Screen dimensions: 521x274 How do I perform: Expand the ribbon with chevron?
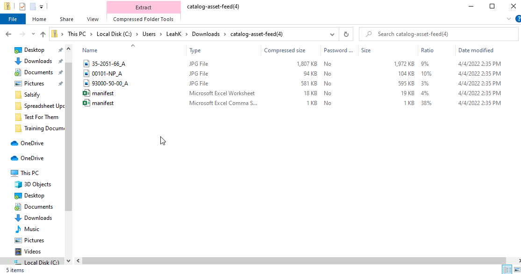point(509,19)
